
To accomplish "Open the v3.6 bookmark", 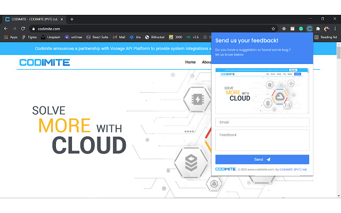I will click(193, 37).
